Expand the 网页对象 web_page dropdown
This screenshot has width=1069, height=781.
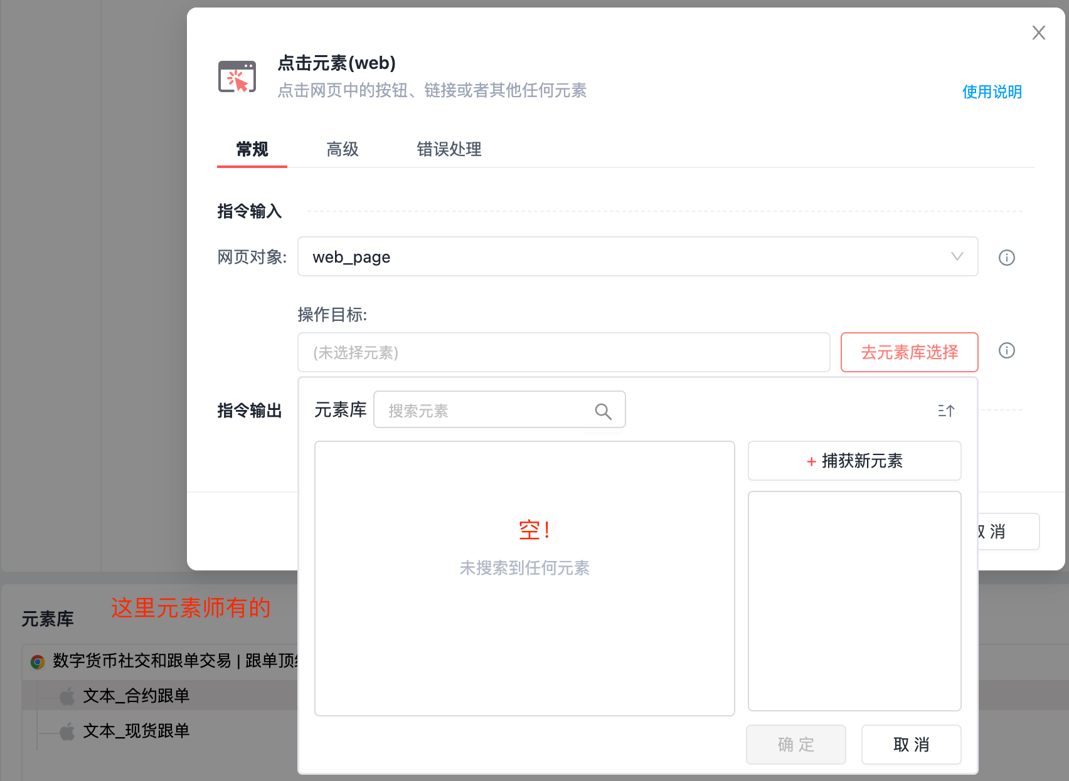[x=637, y=256]
